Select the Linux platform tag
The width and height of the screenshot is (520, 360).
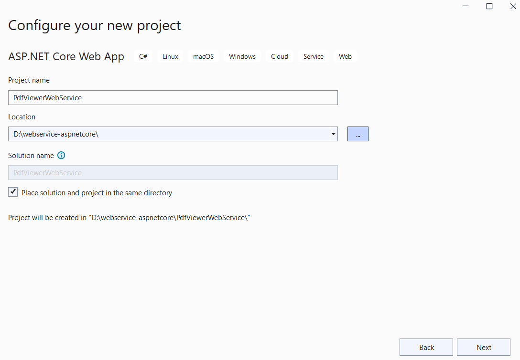(170, 56)
